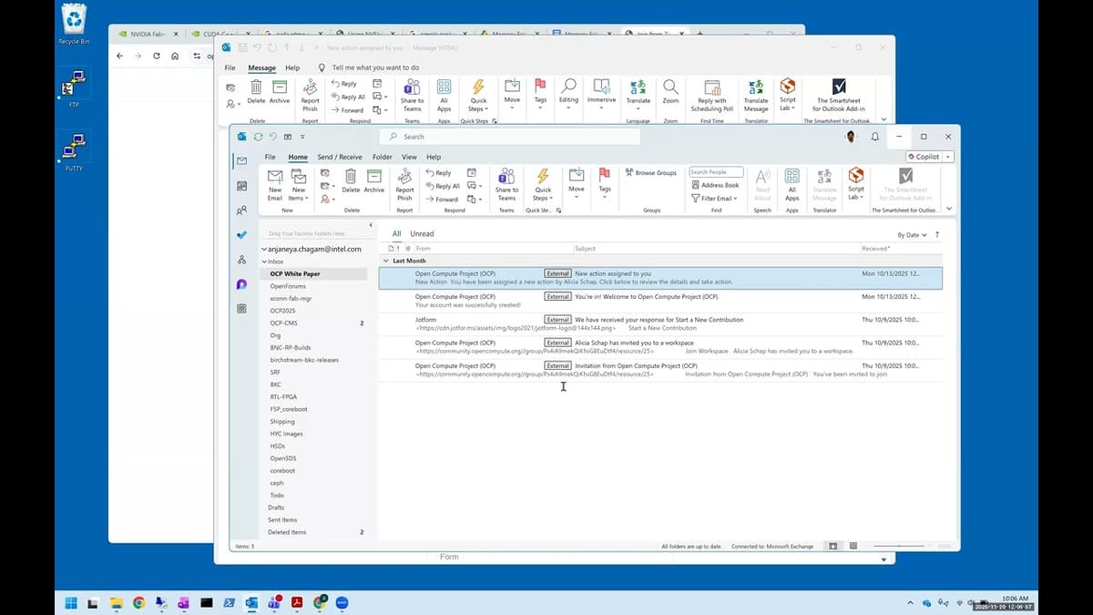Click the Outlook Search box

point(509,137)
